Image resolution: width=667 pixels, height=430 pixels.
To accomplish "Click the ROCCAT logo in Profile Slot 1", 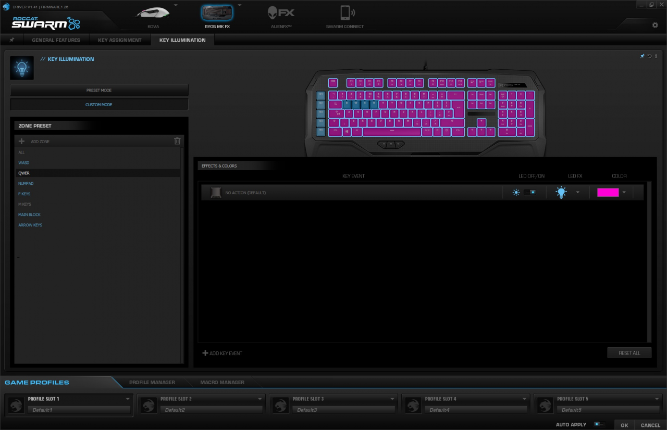I will click(x=16, y=405).
